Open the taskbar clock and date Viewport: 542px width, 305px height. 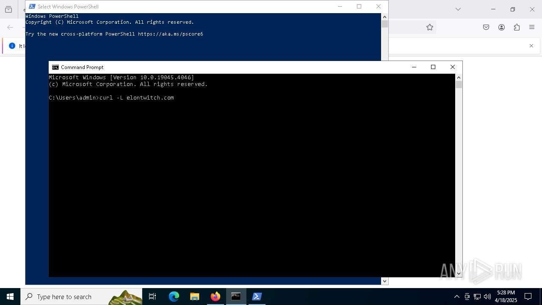tap(506, 297)
